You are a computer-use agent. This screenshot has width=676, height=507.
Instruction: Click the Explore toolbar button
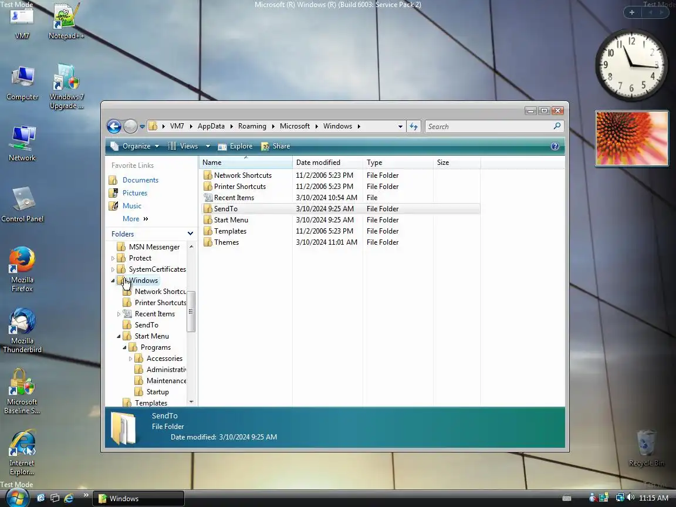click(x=235, y=146)
